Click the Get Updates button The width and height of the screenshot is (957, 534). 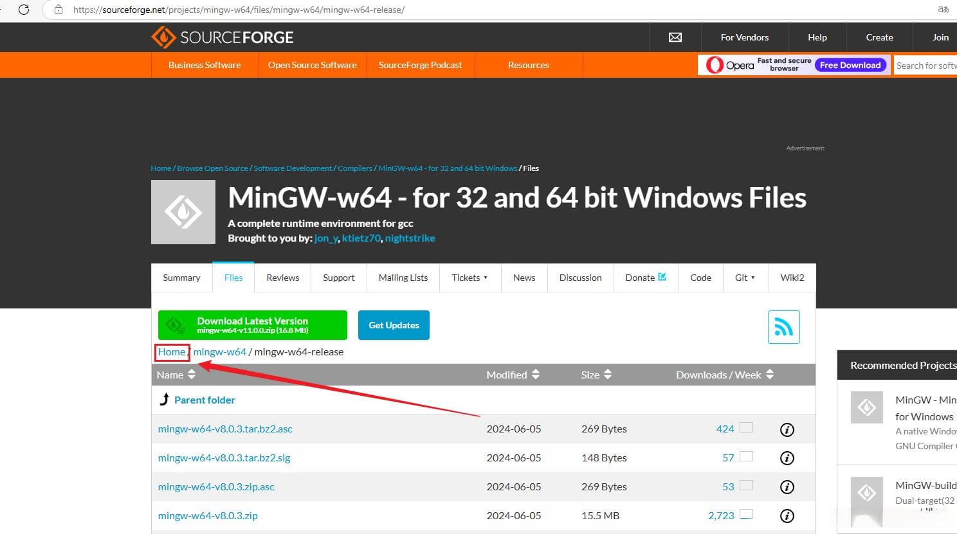pyautogui.click(x=394, y=325)
